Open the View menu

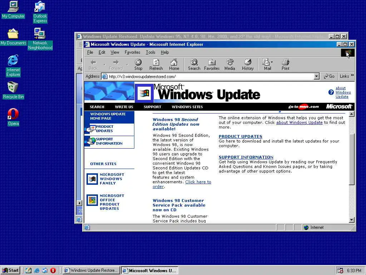pyautogui.click(x=115, y=52)
